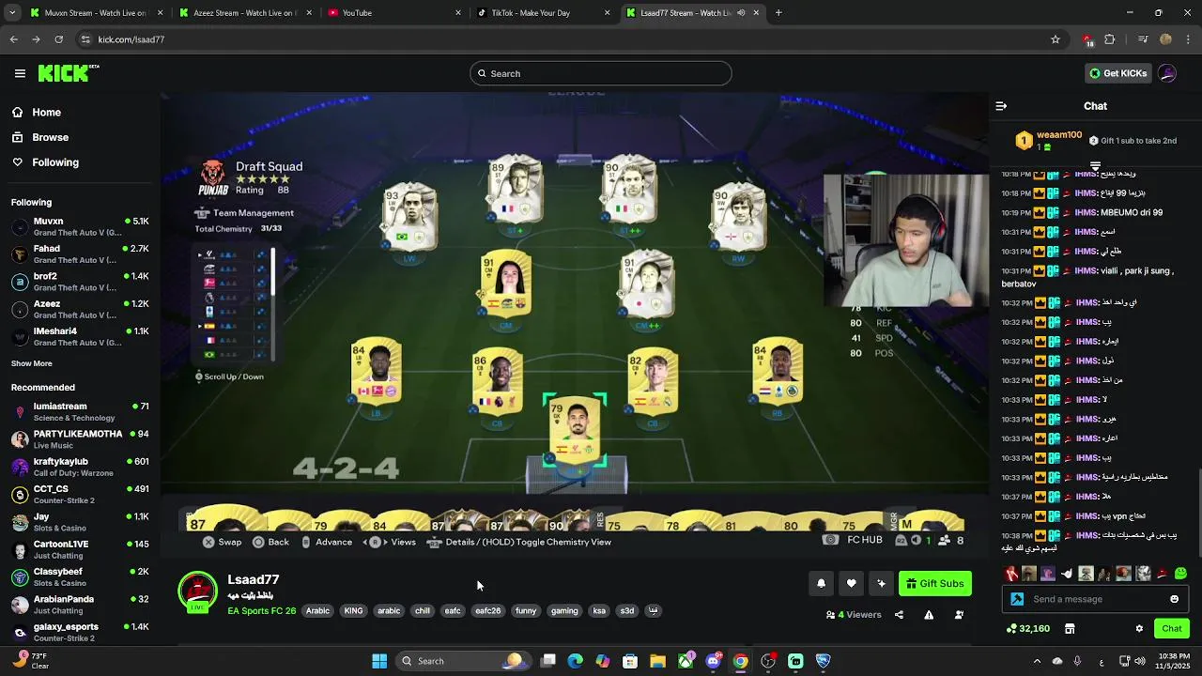Open the Kick user avatar menu
The width and height of the screenshot is (1202, 676).
[x=1167, y=73]
